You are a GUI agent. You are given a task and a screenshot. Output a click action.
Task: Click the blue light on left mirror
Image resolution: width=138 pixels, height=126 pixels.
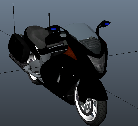click(53, 29)
